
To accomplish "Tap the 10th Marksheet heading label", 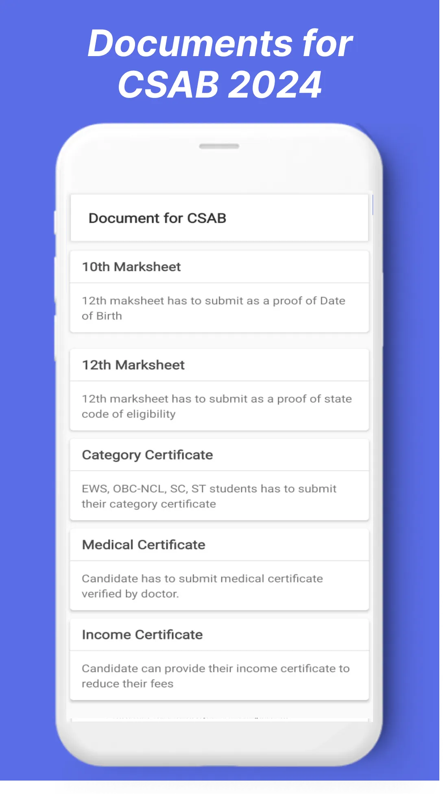I will [131, 266].
